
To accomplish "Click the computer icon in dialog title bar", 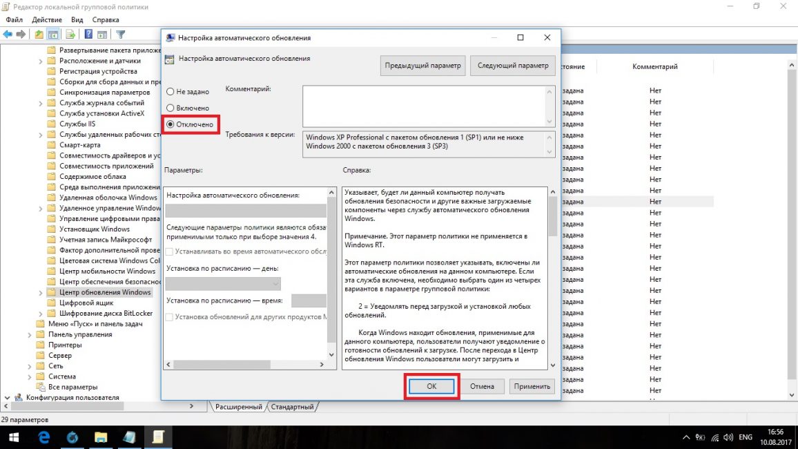I will click(171, 38).
